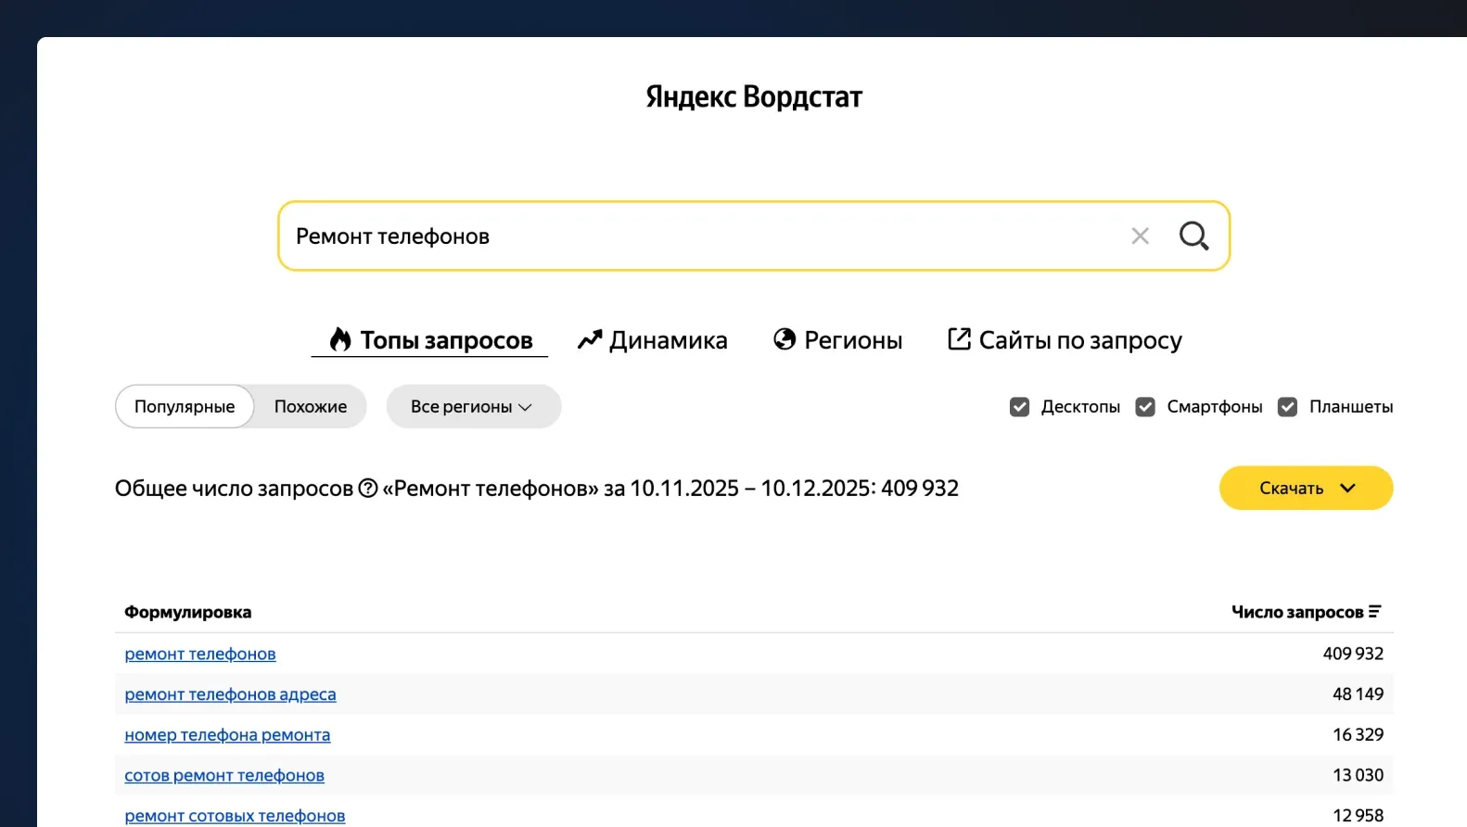This screenshot has width=1467, height=827.
Task: Click the globe icon for Регионы
Action: 785,340
